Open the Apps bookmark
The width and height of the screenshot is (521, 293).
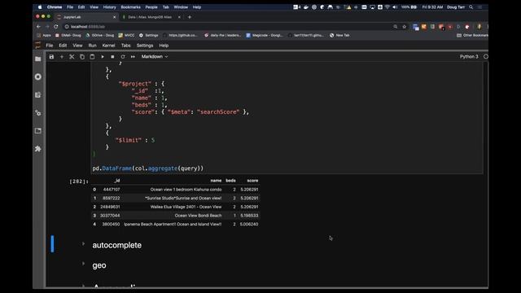click(x=44, y=35)
